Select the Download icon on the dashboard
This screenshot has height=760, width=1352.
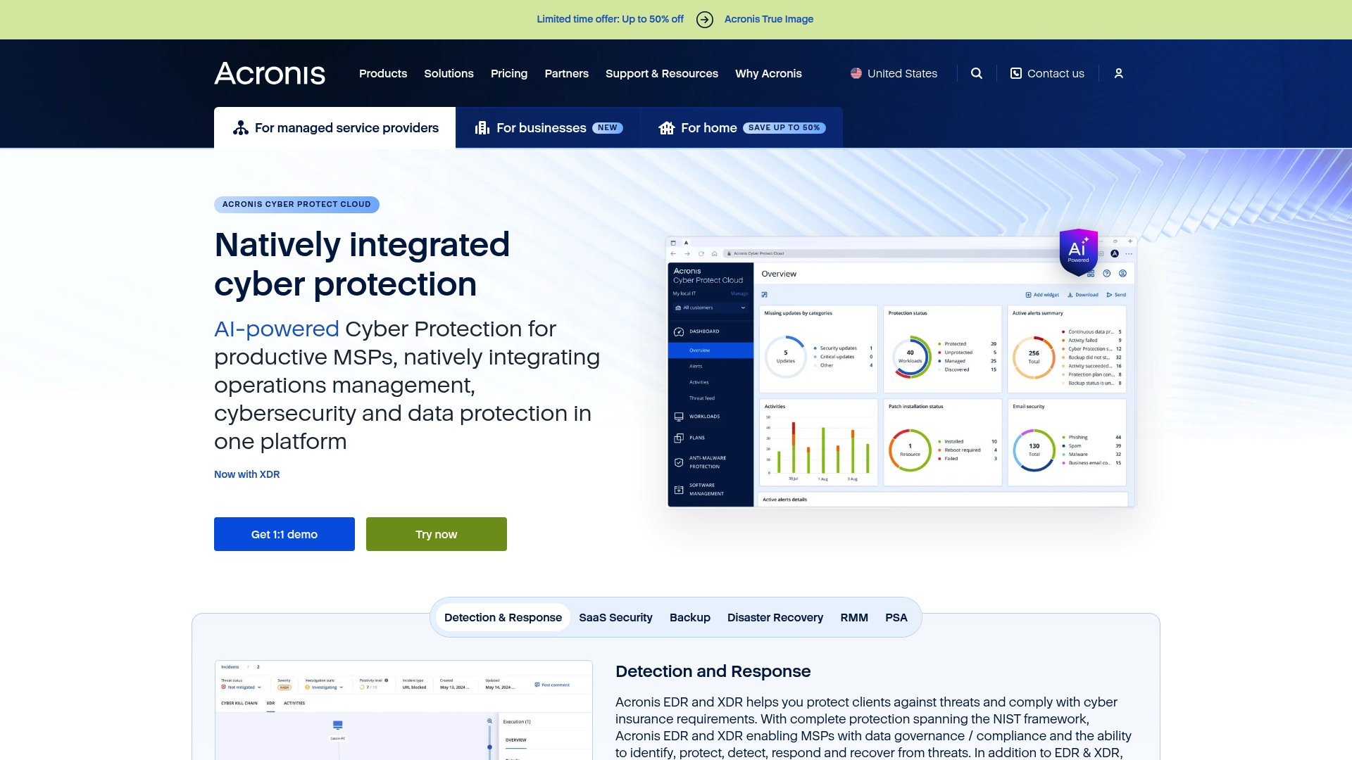pyautogui.click(x=1070, y=295)
